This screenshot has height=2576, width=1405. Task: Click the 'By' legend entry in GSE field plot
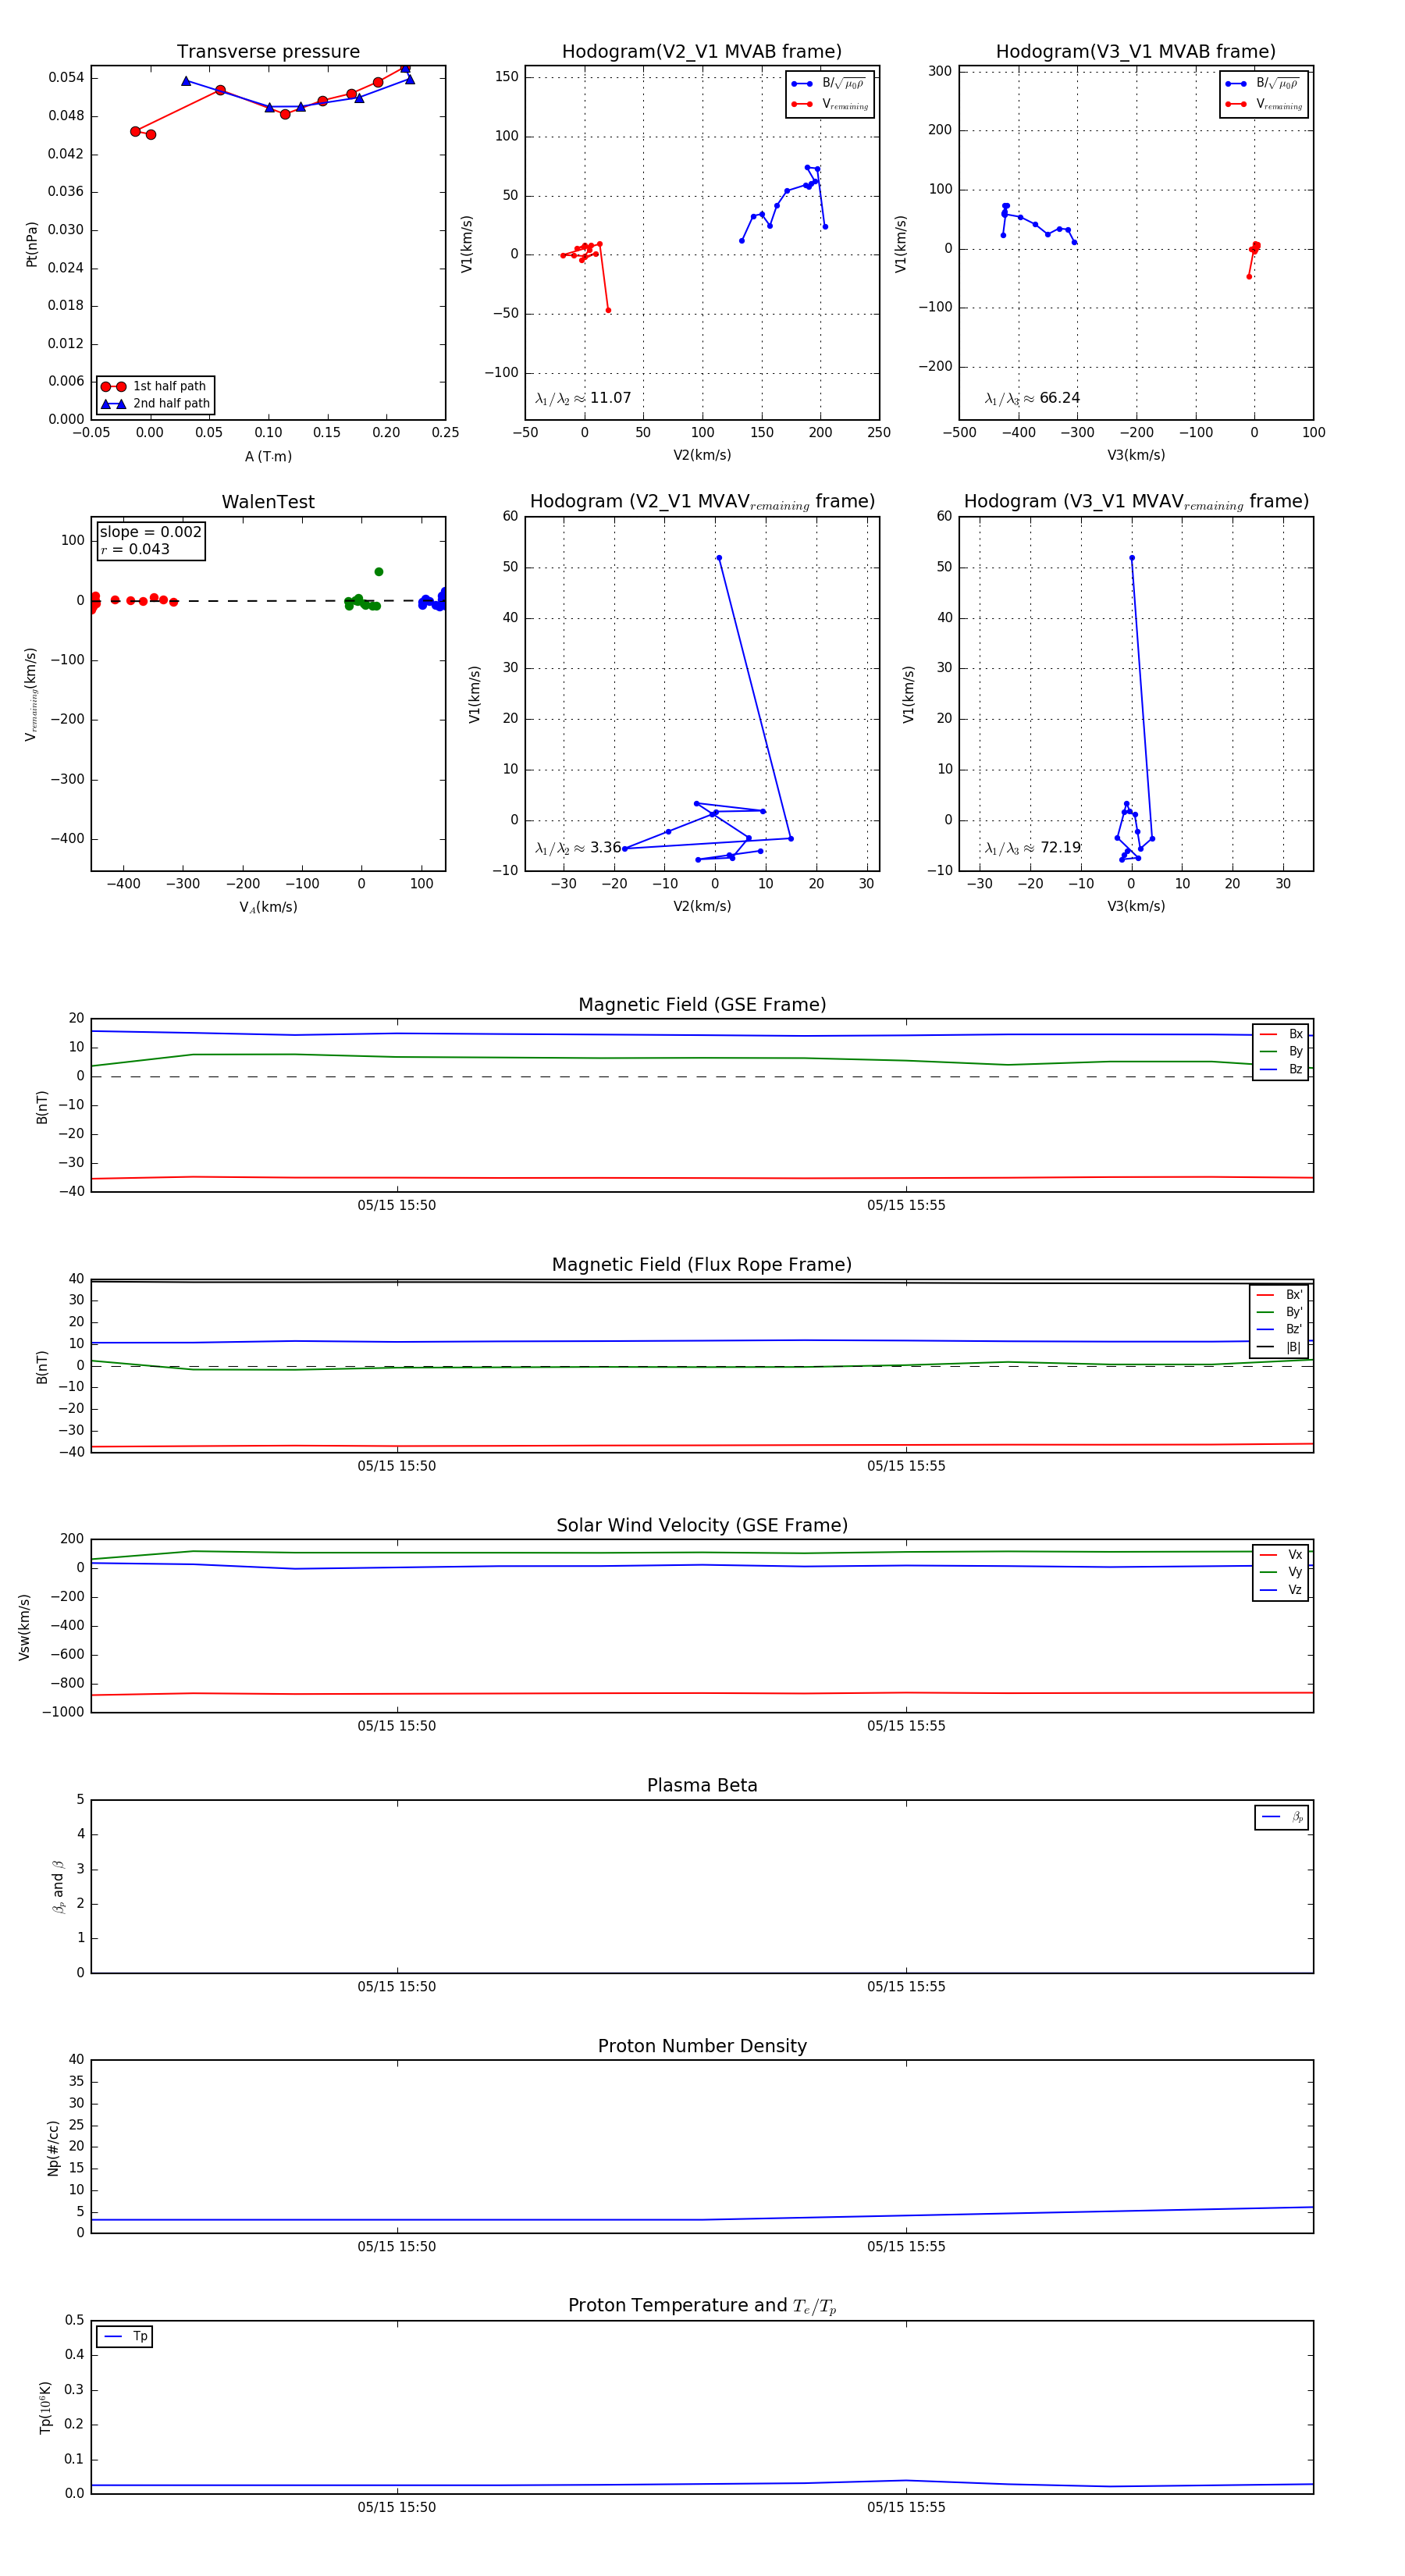tap(1281, 1051)
